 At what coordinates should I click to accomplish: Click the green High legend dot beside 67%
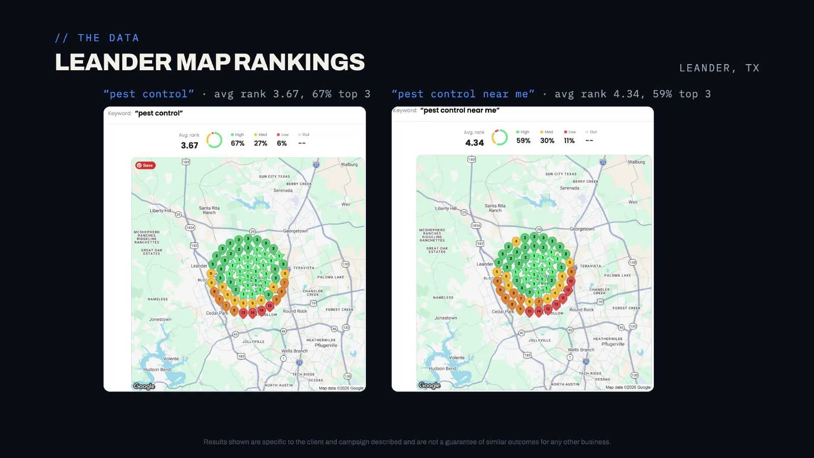coord(232,135)
